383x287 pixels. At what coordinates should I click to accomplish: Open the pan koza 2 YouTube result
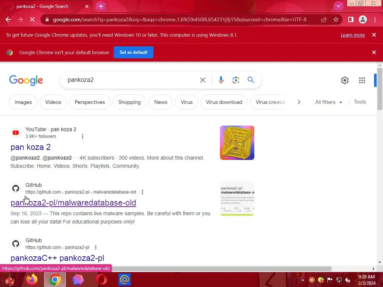pos(31,147)
